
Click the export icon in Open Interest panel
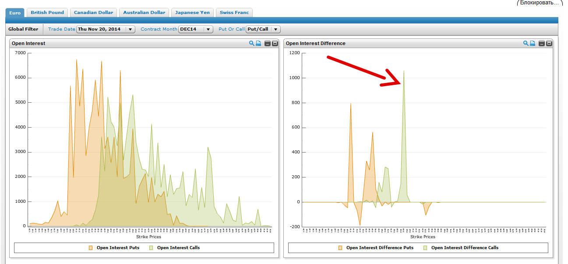coord(258,43)
